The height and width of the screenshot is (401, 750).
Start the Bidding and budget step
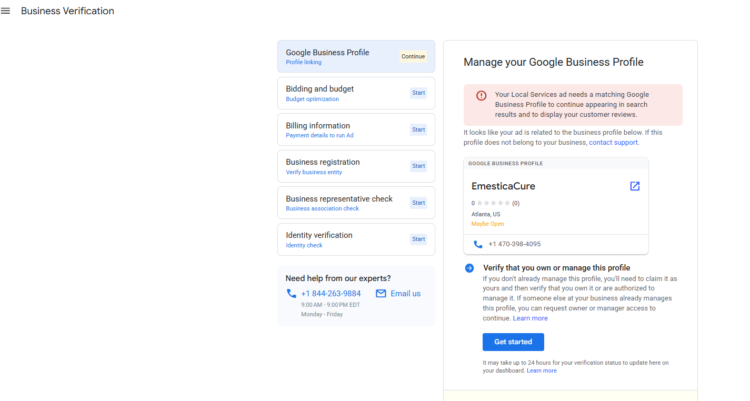pyautogui.click(x=418, y=93)
